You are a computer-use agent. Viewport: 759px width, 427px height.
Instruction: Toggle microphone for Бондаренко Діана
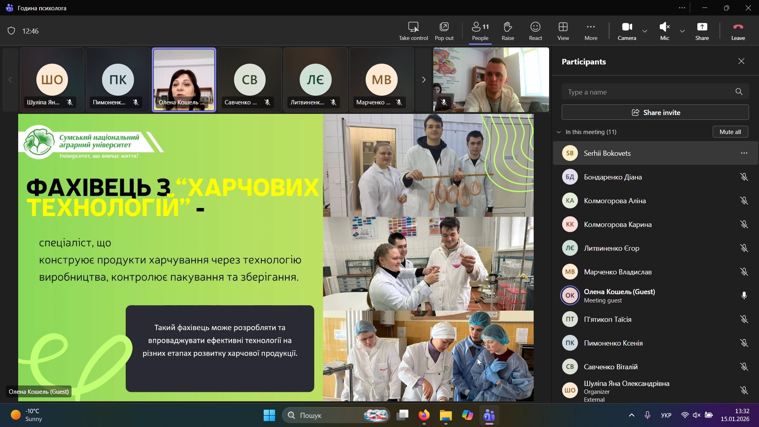744,177
